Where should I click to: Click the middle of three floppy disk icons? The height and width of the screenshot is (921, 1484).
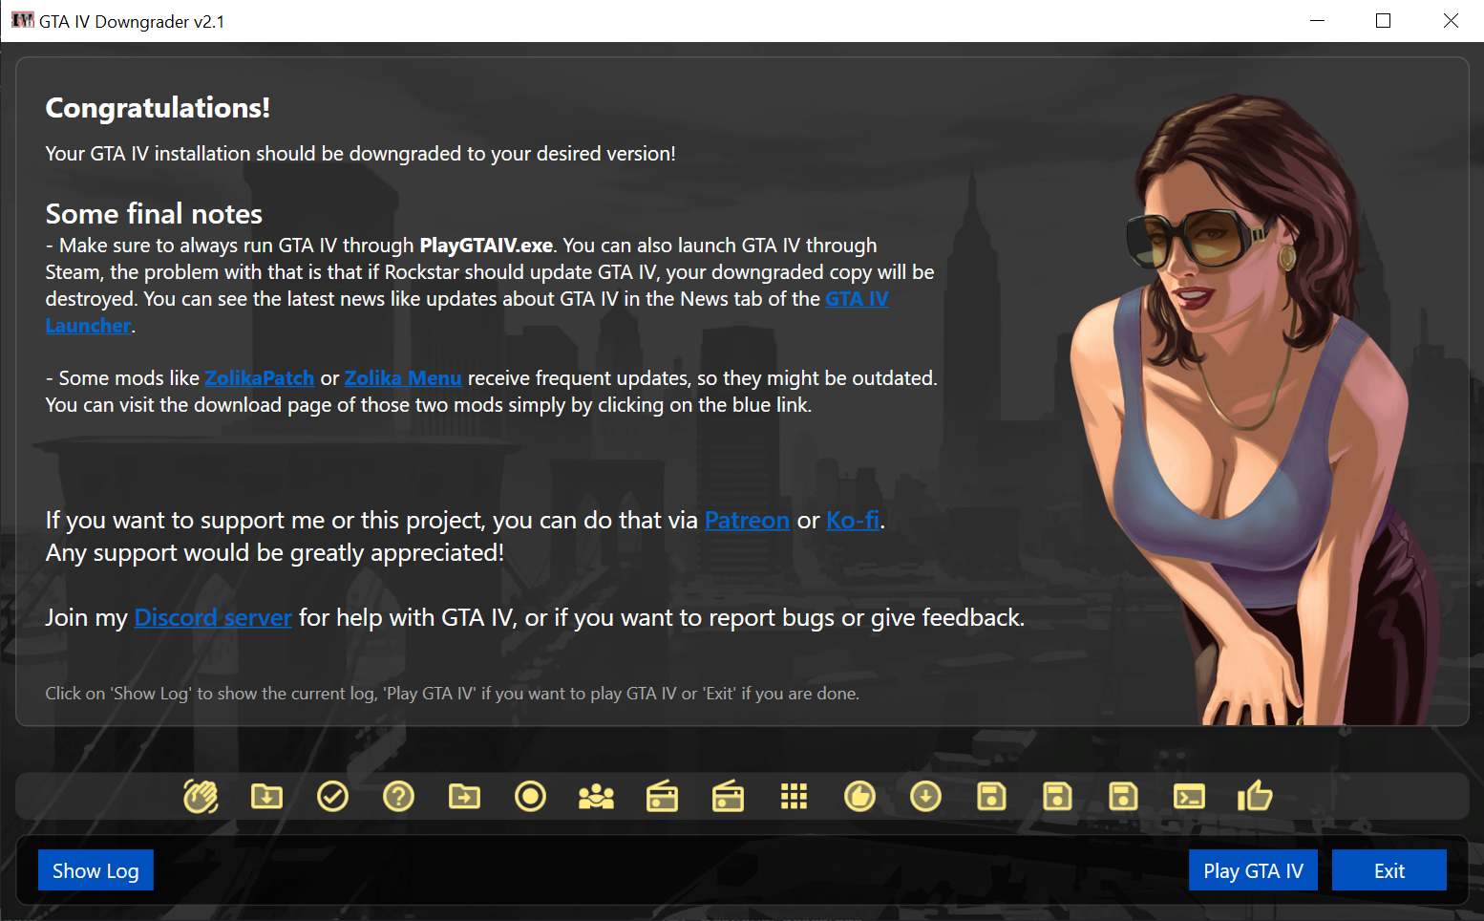pos(1057,796)
